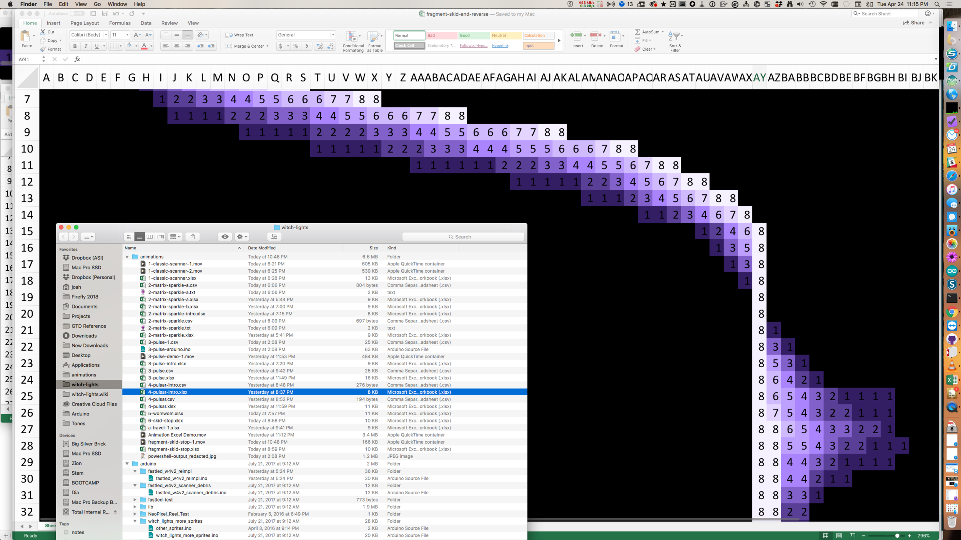Image resolution: width=961 pixels, height=540 pixels.
Task: Open the Window menu in menu bar
Action: pos(117,4)
